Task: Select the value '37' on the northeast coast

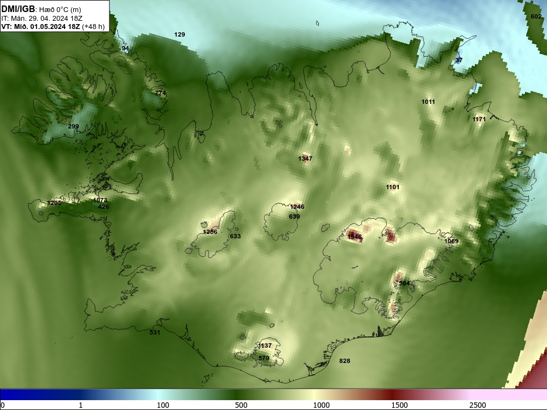Action: pyautogui.click(x=459, y=60)
